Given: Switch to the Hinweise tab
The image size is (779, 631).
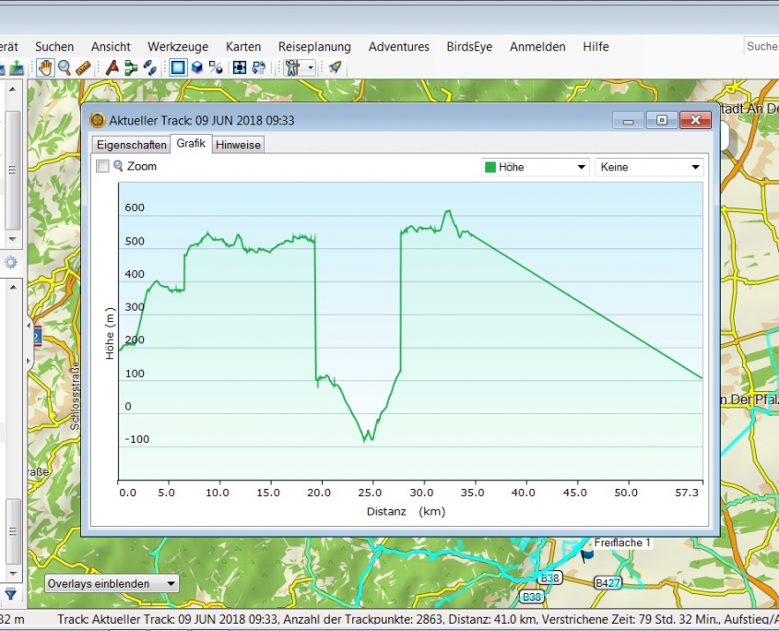Looking at the screenshot, I should (x=238, y=145).
